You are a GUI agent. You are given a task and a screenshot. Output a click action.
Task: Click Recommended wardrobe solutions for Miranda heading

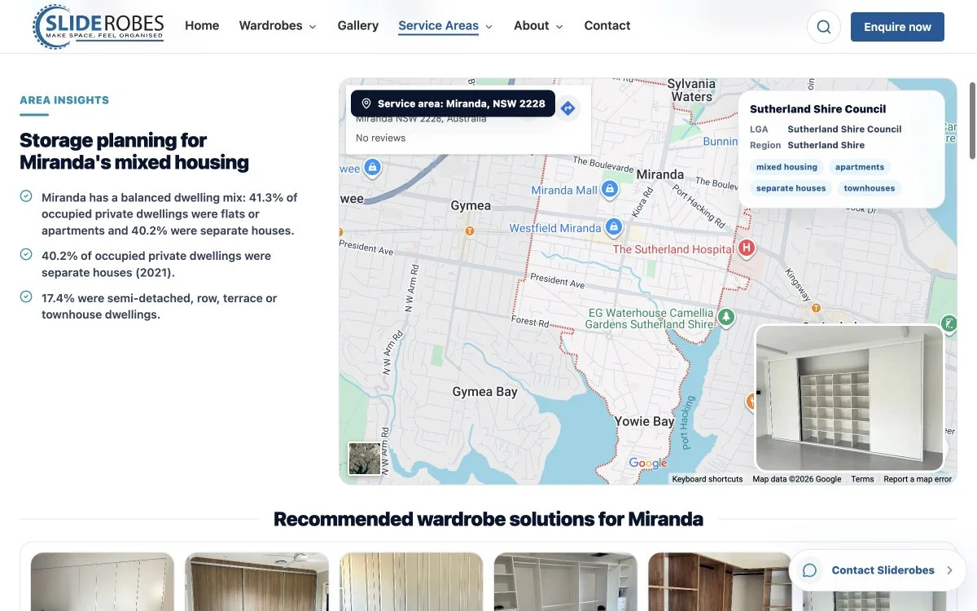[x=488, y=519]
